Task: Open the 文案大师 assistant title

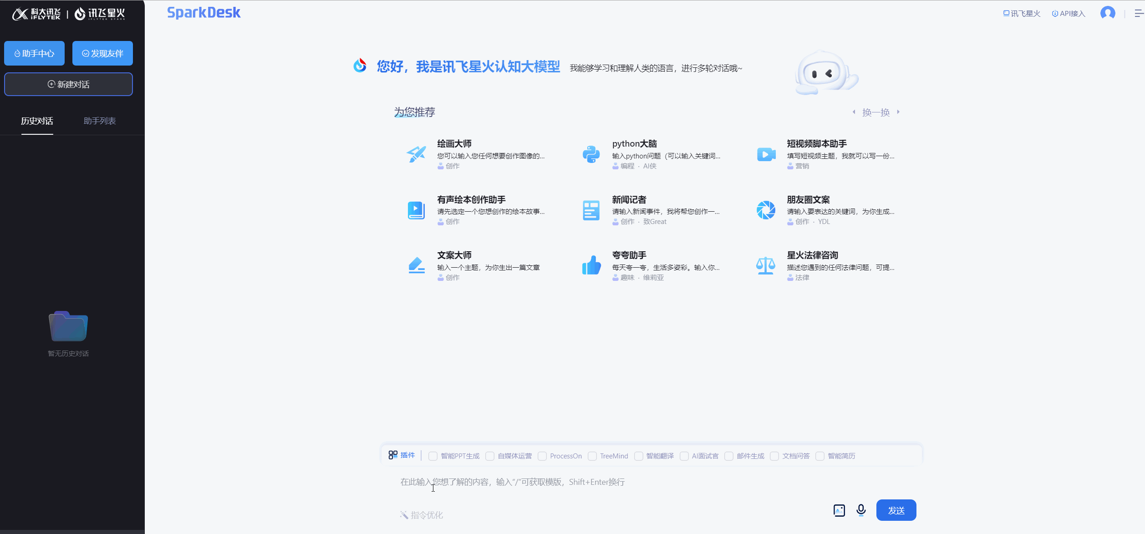Action: [x=454, y=255]
